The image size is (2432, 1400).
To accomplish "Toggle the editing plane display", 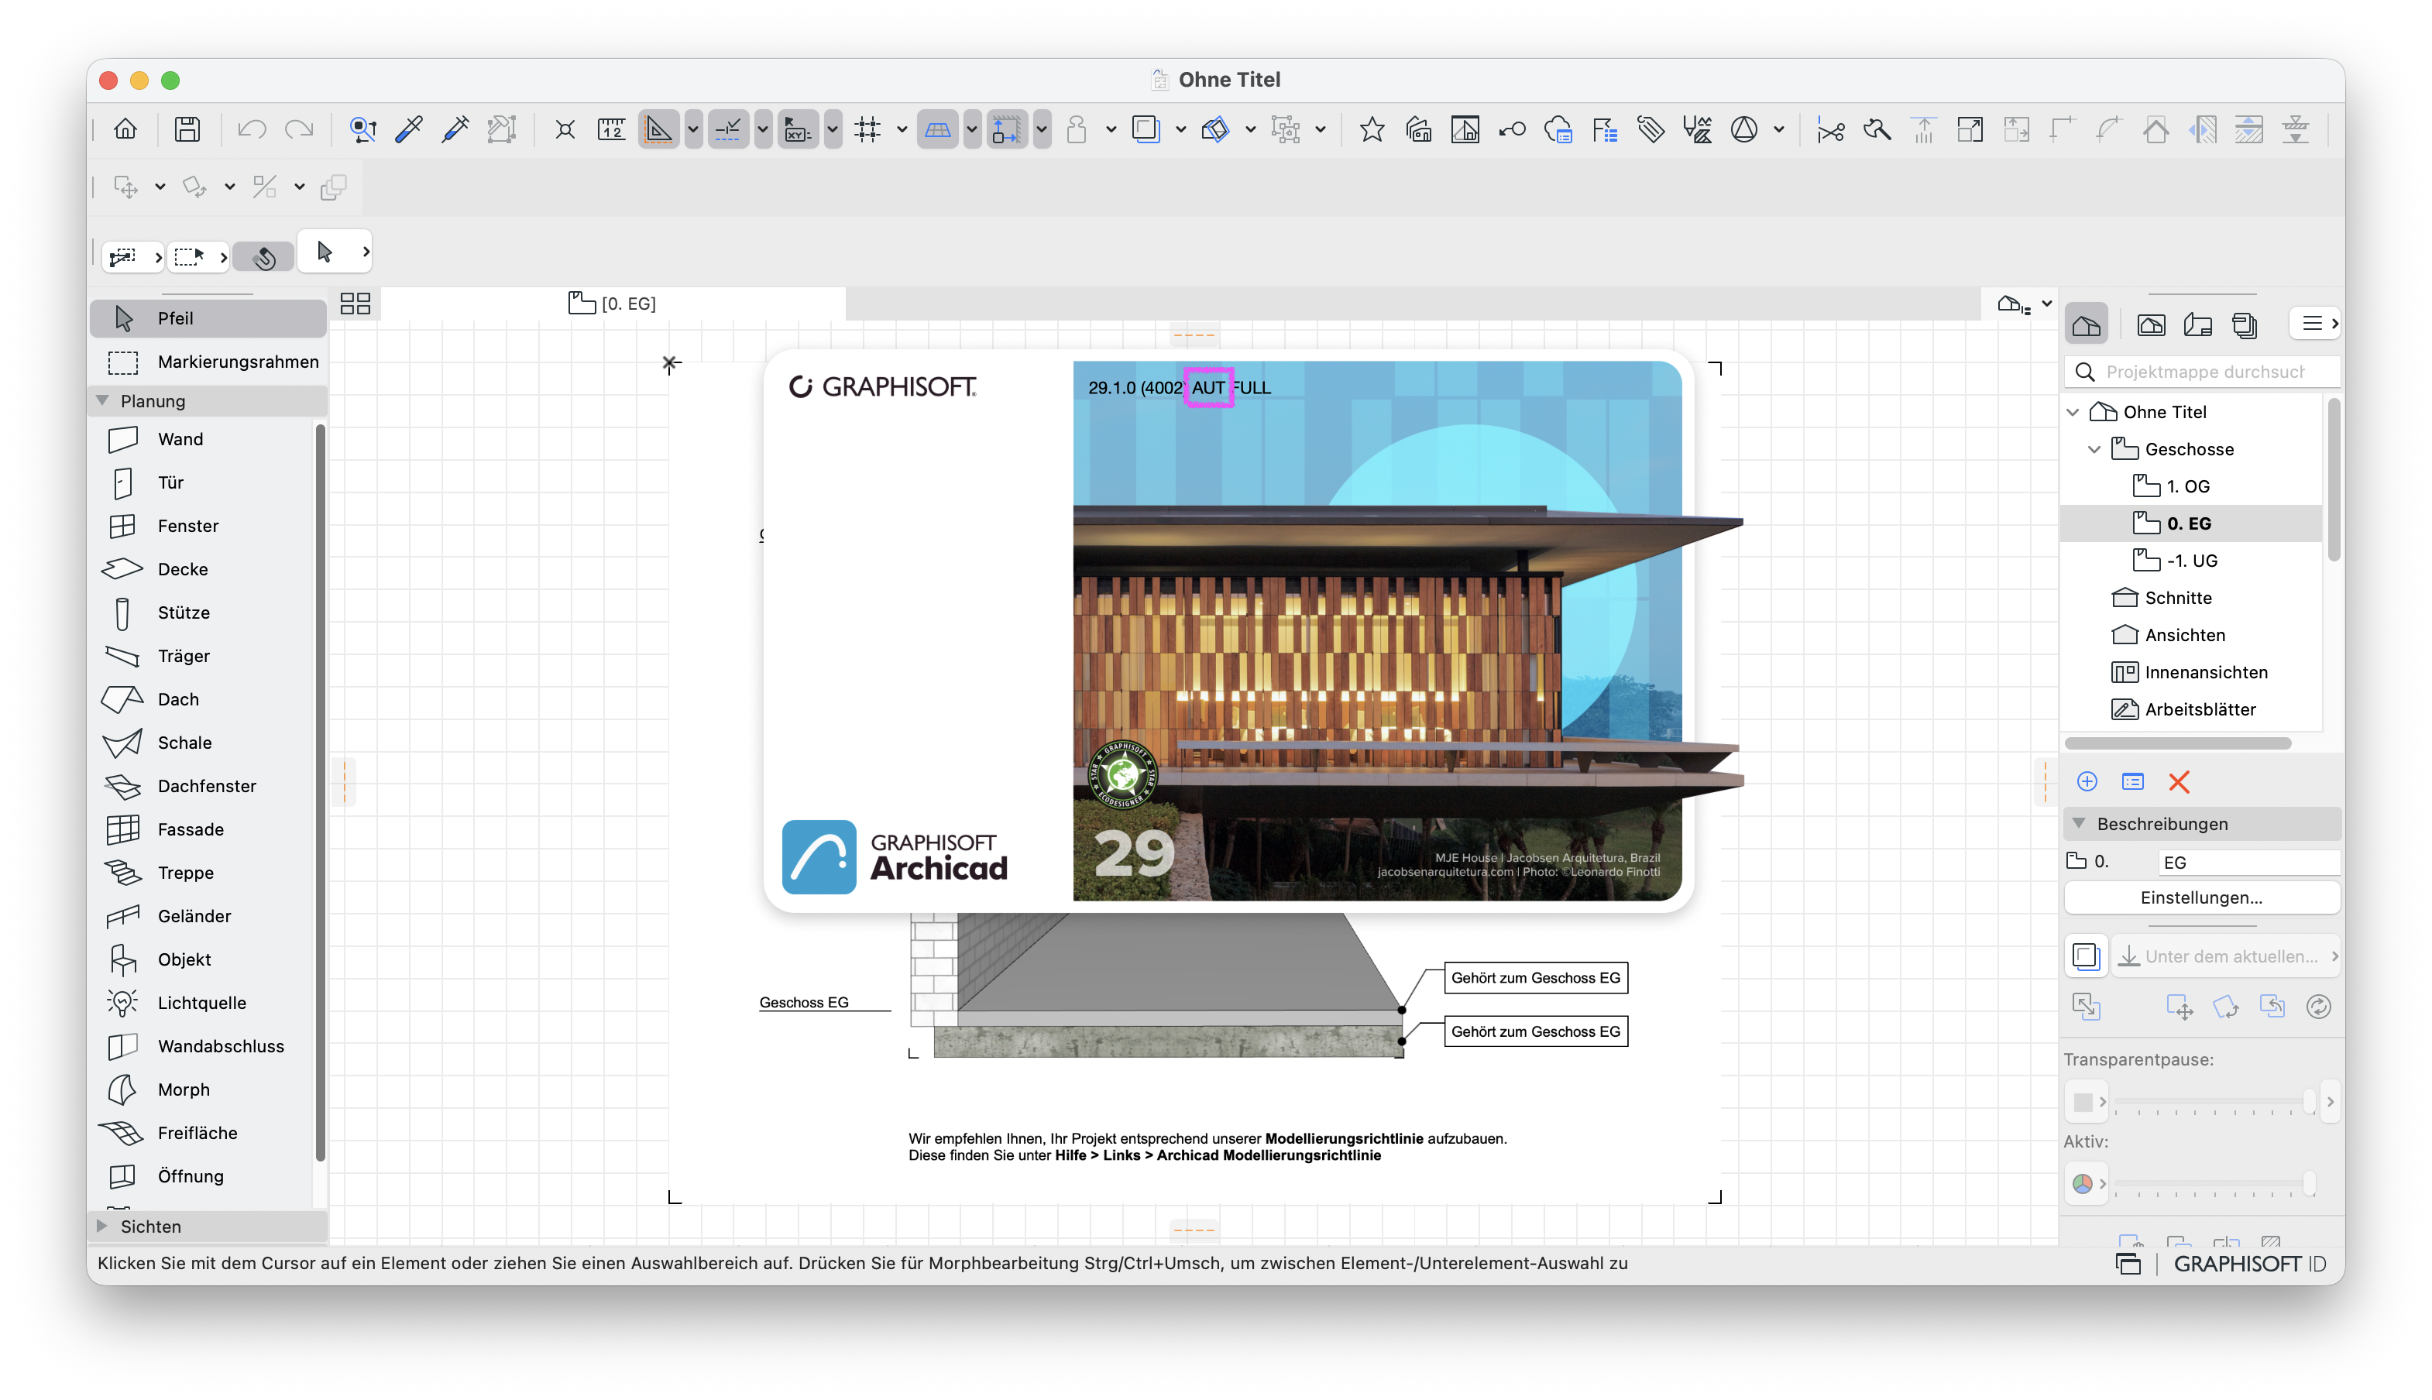I will (x=938, y=129).
